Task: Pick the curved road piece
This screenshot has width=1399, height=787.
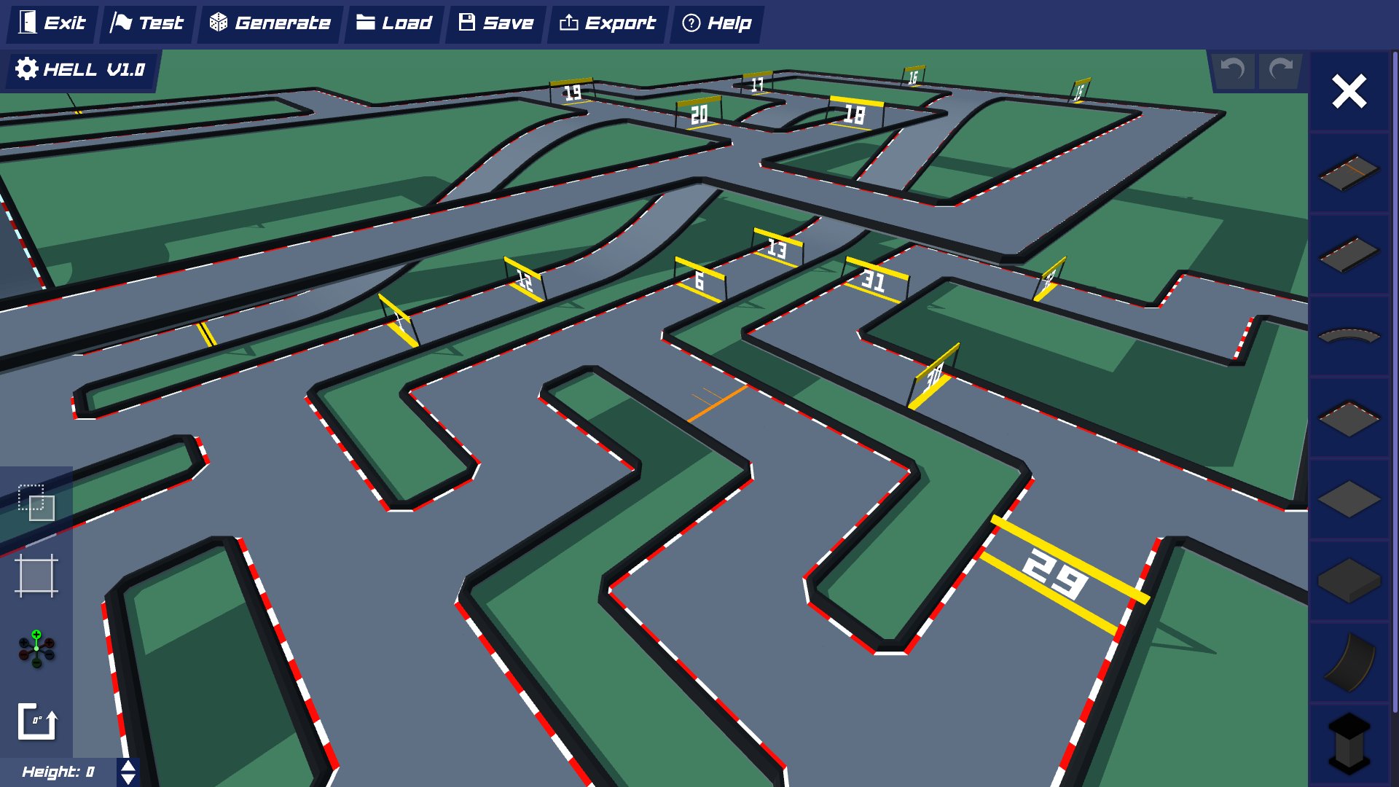Action: 1349,335
